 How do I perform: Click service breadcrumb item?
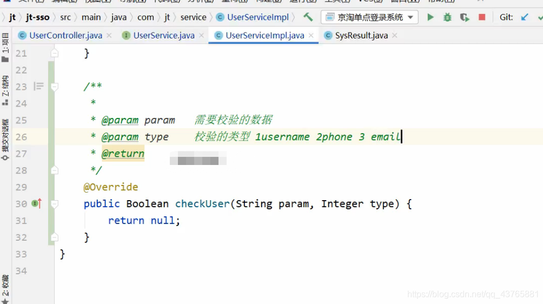coord(193,17)
